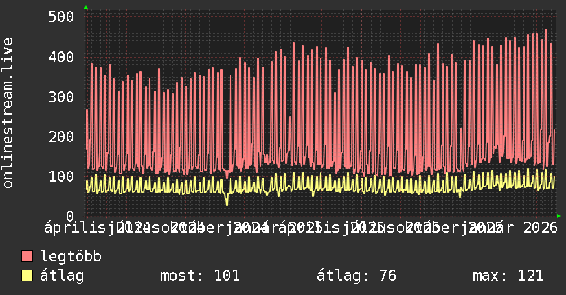Click the green arrow atop y-axis

(86, 8)
